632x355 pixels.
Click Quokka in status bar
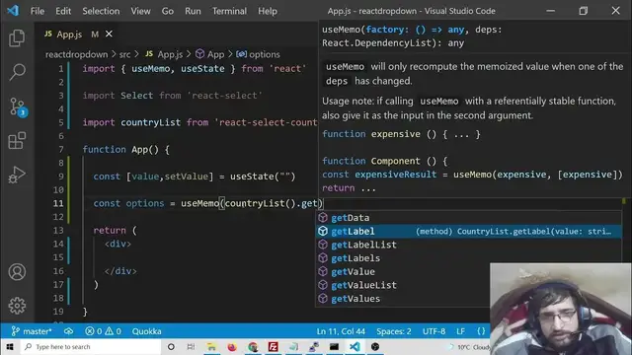click(147, 331)
